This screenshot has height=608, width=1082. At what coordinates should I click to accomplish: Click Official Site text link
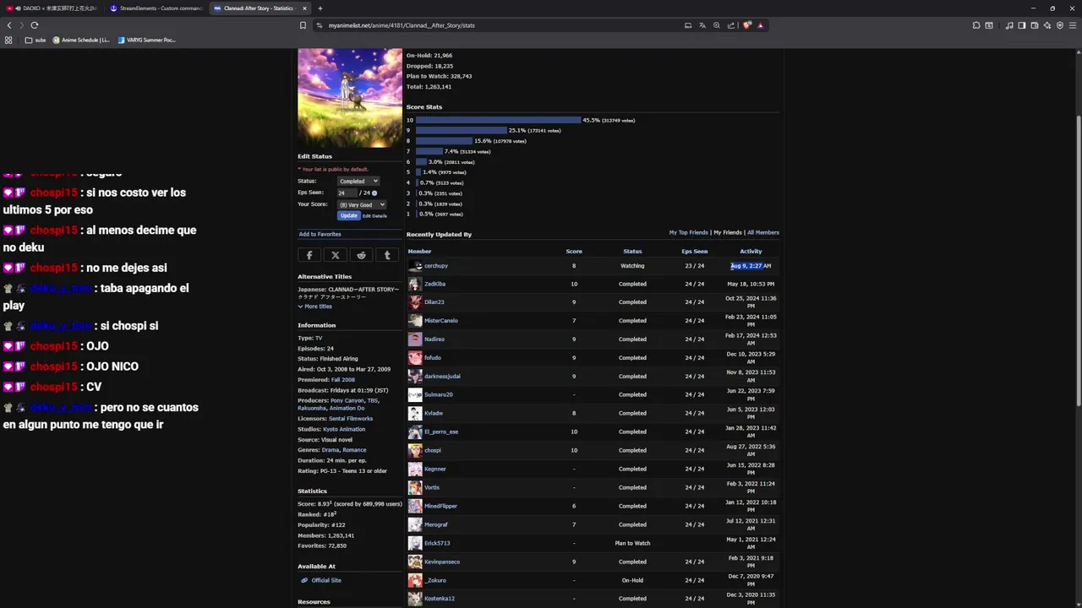tap(326, 581)
